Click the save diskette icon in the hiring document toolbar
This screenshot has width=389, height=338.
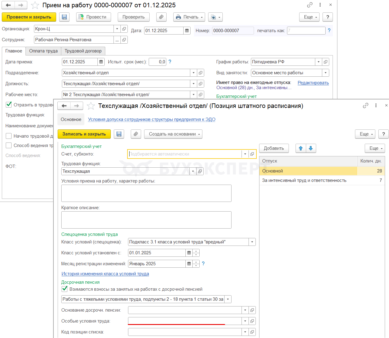click(x=64, y=17)
